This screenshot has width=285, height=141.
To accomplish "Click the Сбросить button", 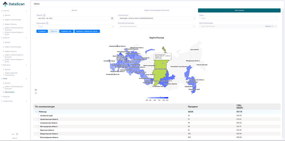I will click(54, 31).
